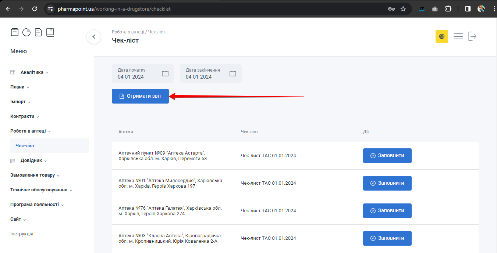The image size is (497, 253).
Task: Open calendar for Дата закінчення field
Action: click(x=233, y=73)
